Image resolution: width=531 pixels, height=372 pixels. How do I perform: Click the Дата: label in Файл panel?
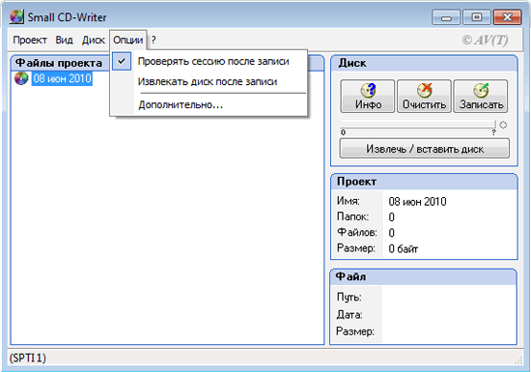pos(349,314)
